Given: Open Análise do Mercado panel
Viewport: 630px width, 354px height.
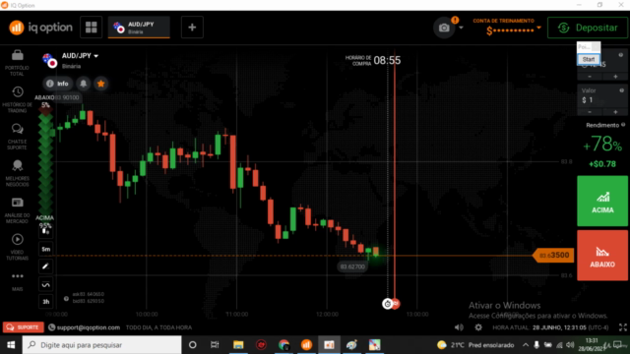Looking at the screenshot, I should 17,210.
